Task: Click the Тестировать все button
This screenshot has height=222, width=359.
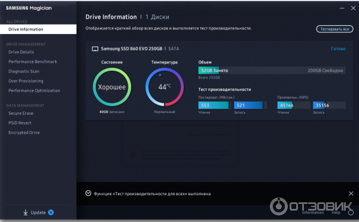Action: coord(334,29)
